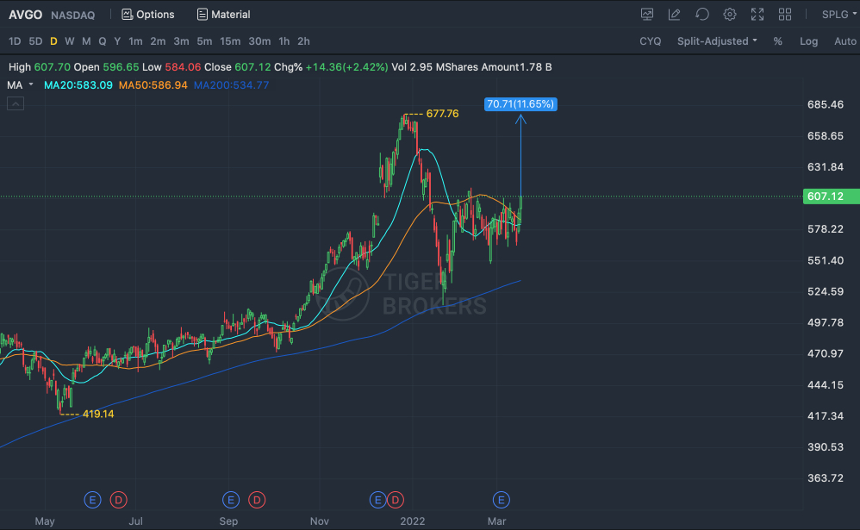Click the Vol 2.95 MShares value

[x=435, y=67]
